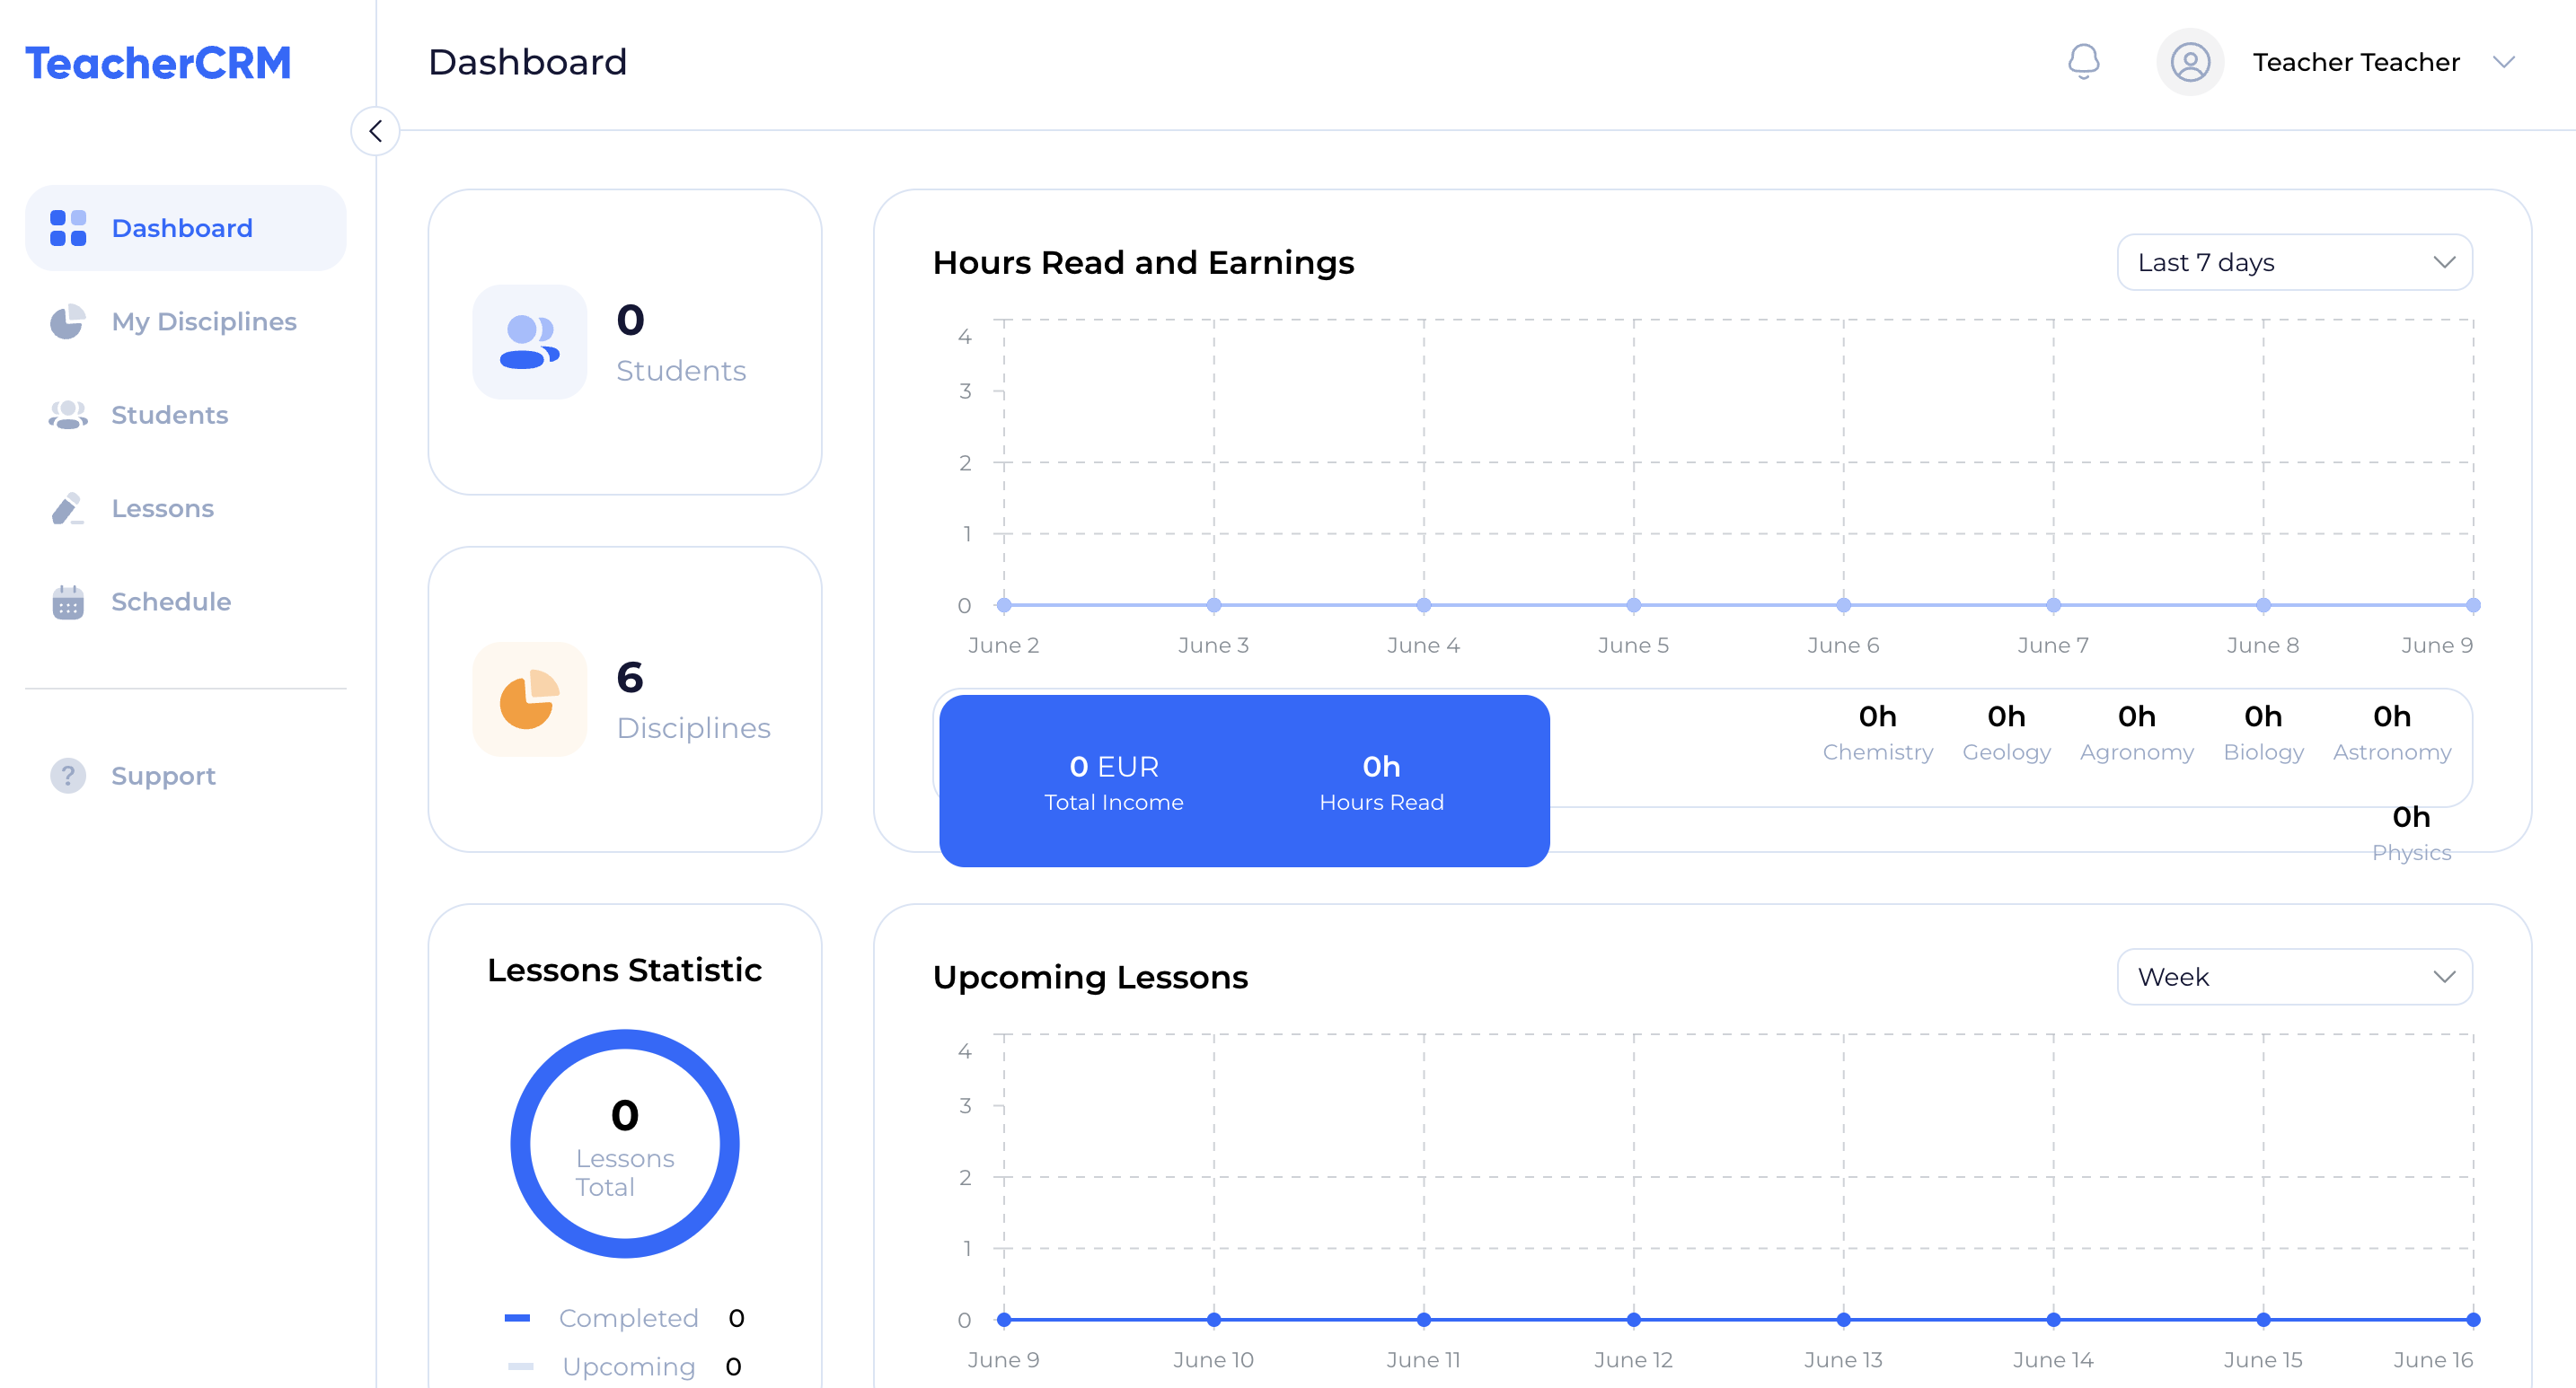Toggle Completed legend in Lessons Statistic

[x=627, y=1318]
